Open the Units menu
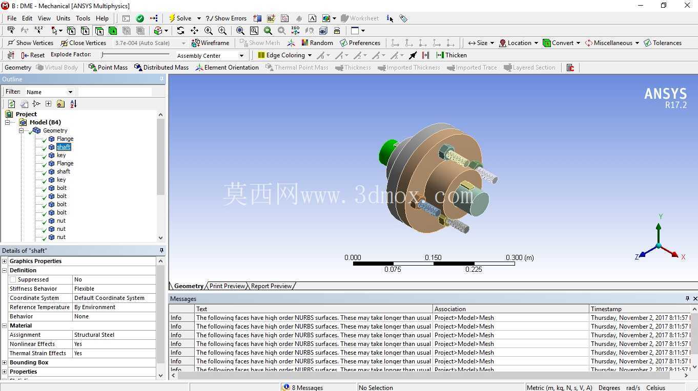This screenshot has width=698, height=391. (63, 18)
